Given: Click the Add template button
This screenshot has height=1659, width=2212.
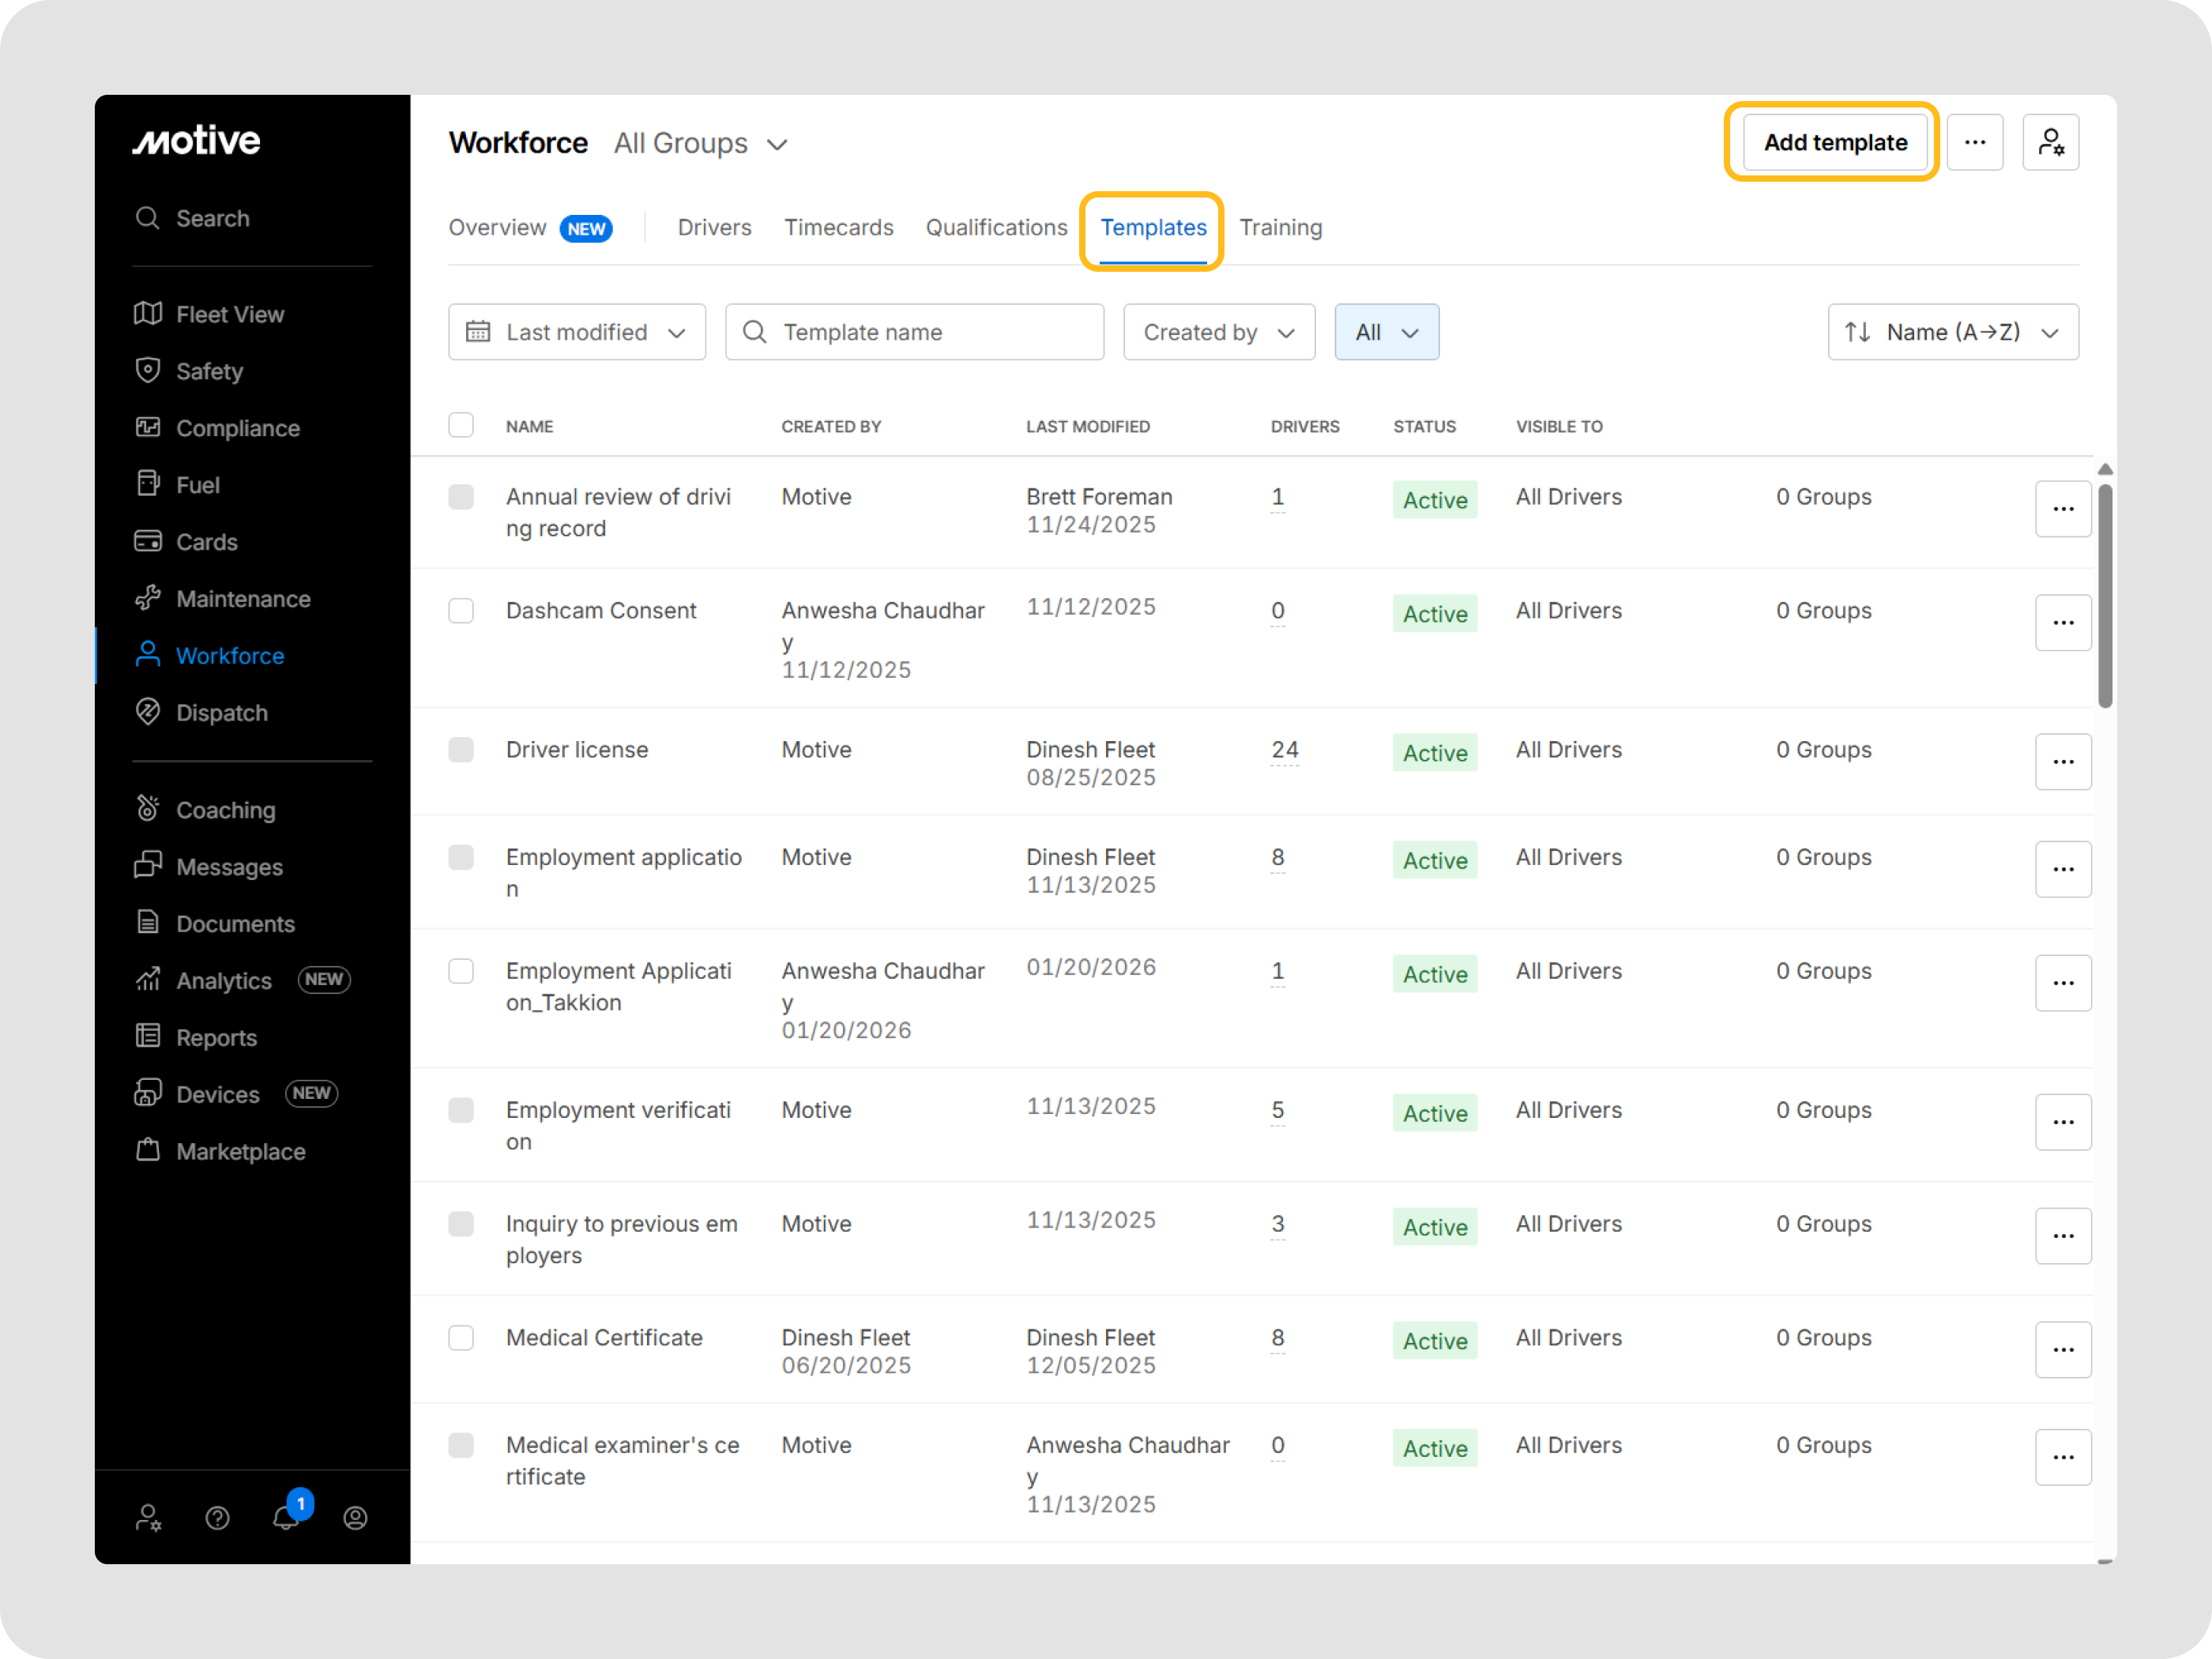Looking at the screenshot, I should [1834, 143].
